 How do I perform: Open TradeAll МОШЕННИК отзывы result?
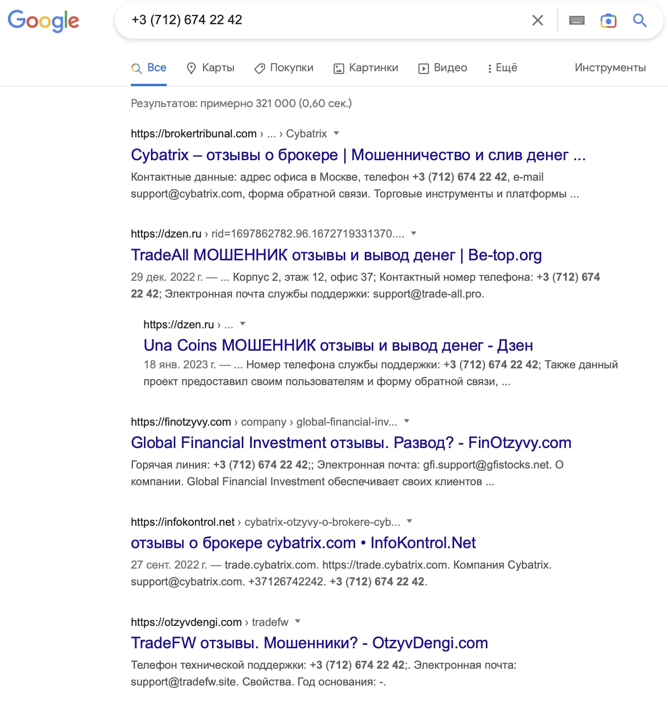click(336, 255)
